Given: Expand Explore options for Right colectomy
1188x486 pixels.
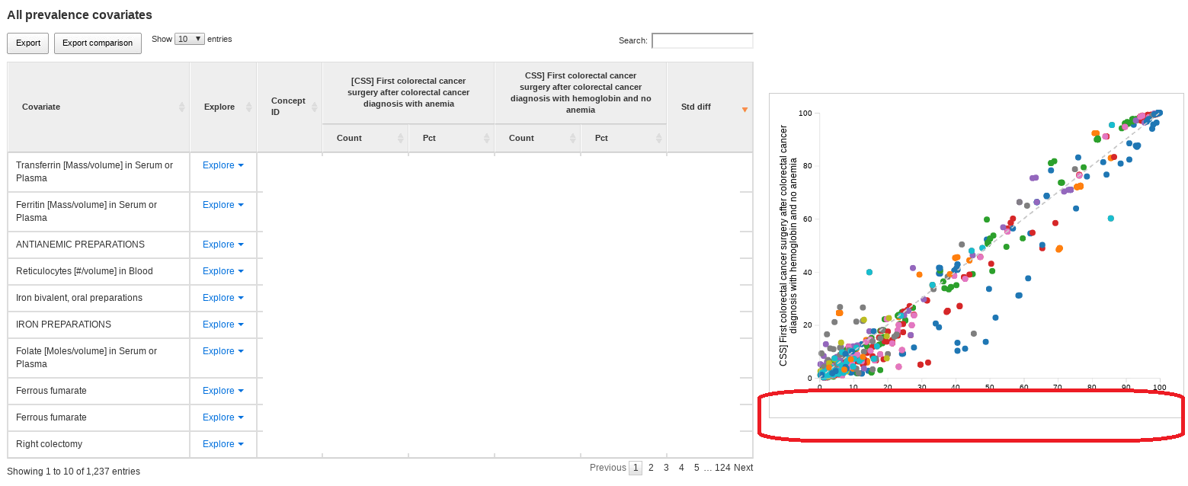Looking at the screenshot, I should click(x=222, y=443).
